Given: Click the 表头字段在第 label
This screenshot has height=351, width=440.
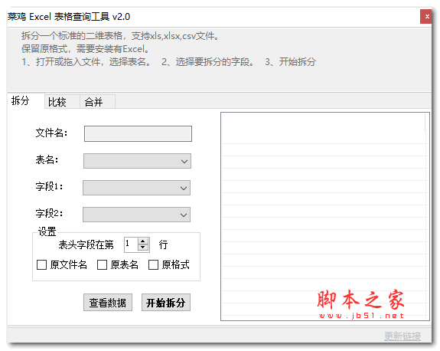Looking at the screenshot, I should coord(86,244).
